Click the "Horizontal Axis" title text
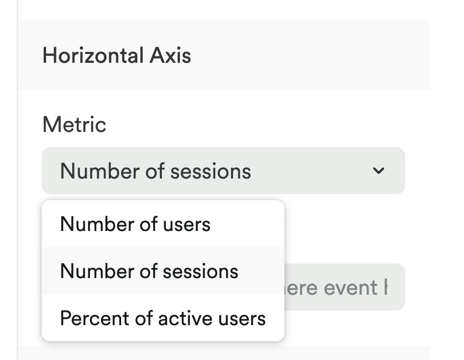 117,55
